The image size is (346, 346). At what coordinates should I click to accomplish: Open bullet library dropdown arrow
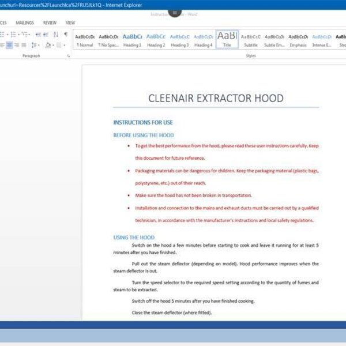[7, 35]
